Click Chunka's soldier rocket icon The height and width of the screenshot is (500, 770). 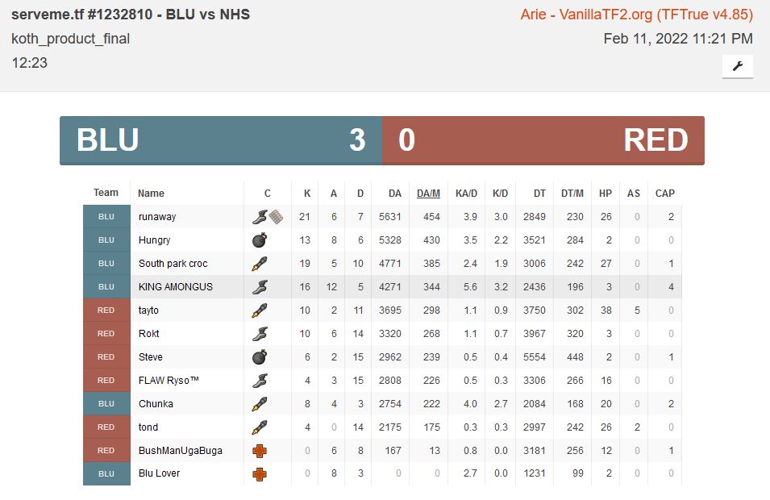click(260, 404)
